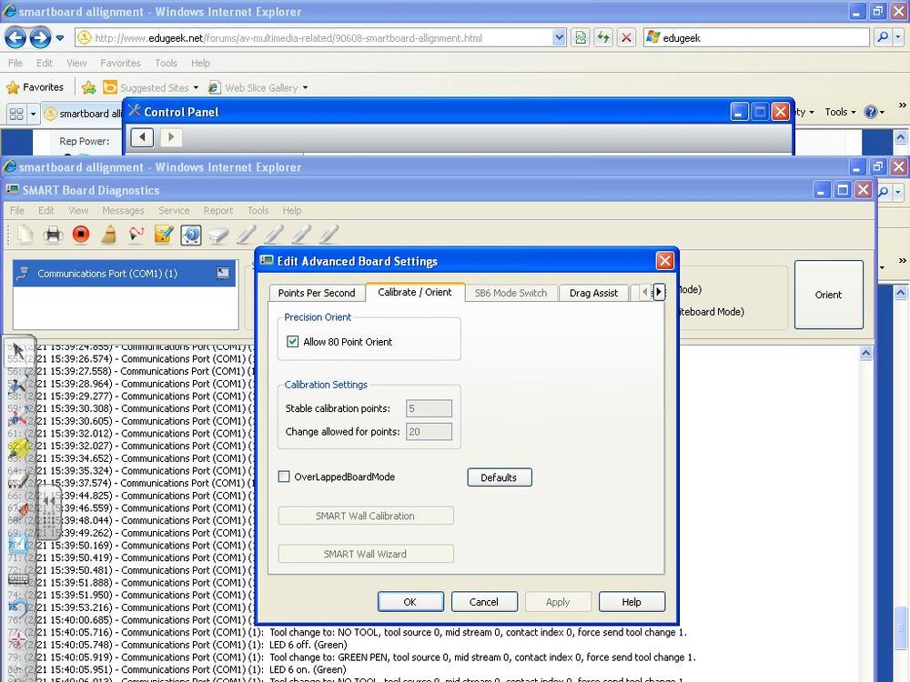Image resolution: width=910 pixels, height=682 pixels.
Task: Click Internet Explorer Forward button
Action: point(40,37)
